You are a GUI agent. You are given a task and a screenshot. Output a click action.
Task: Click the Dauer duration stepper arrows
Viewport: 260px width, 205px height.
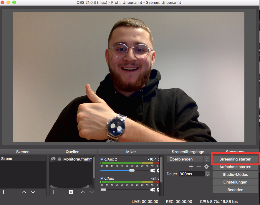pos(207,174)
